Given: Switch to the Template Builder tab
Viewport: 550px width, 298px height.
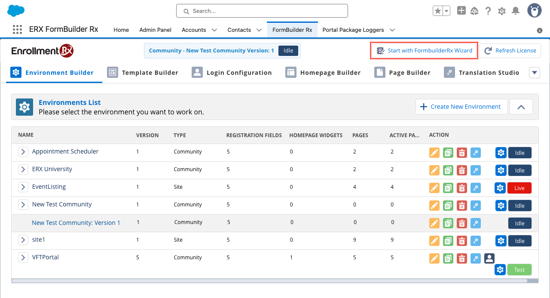Looking at the screenshot, I should click(x=143, y=73).
